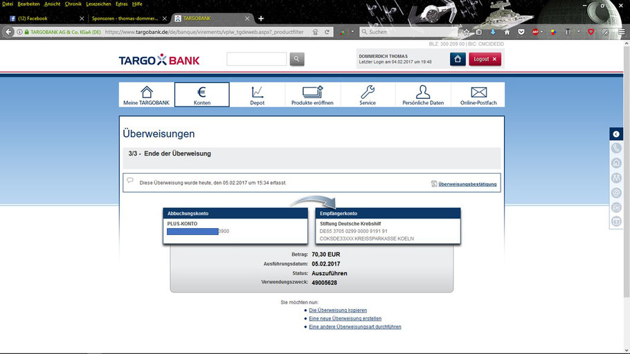630x354 pixels.
Task: Open the Chronik menu
Action: [x=73, y=3]
